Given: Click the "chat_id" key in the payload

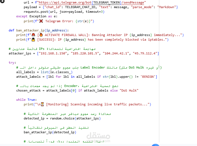Looking at the screenshot, I should [53, 7].
